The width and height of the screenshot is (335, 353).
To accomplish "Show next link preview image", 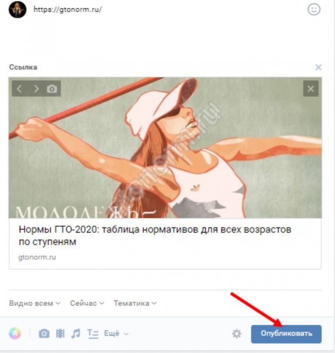I will [x=36, y=89].
